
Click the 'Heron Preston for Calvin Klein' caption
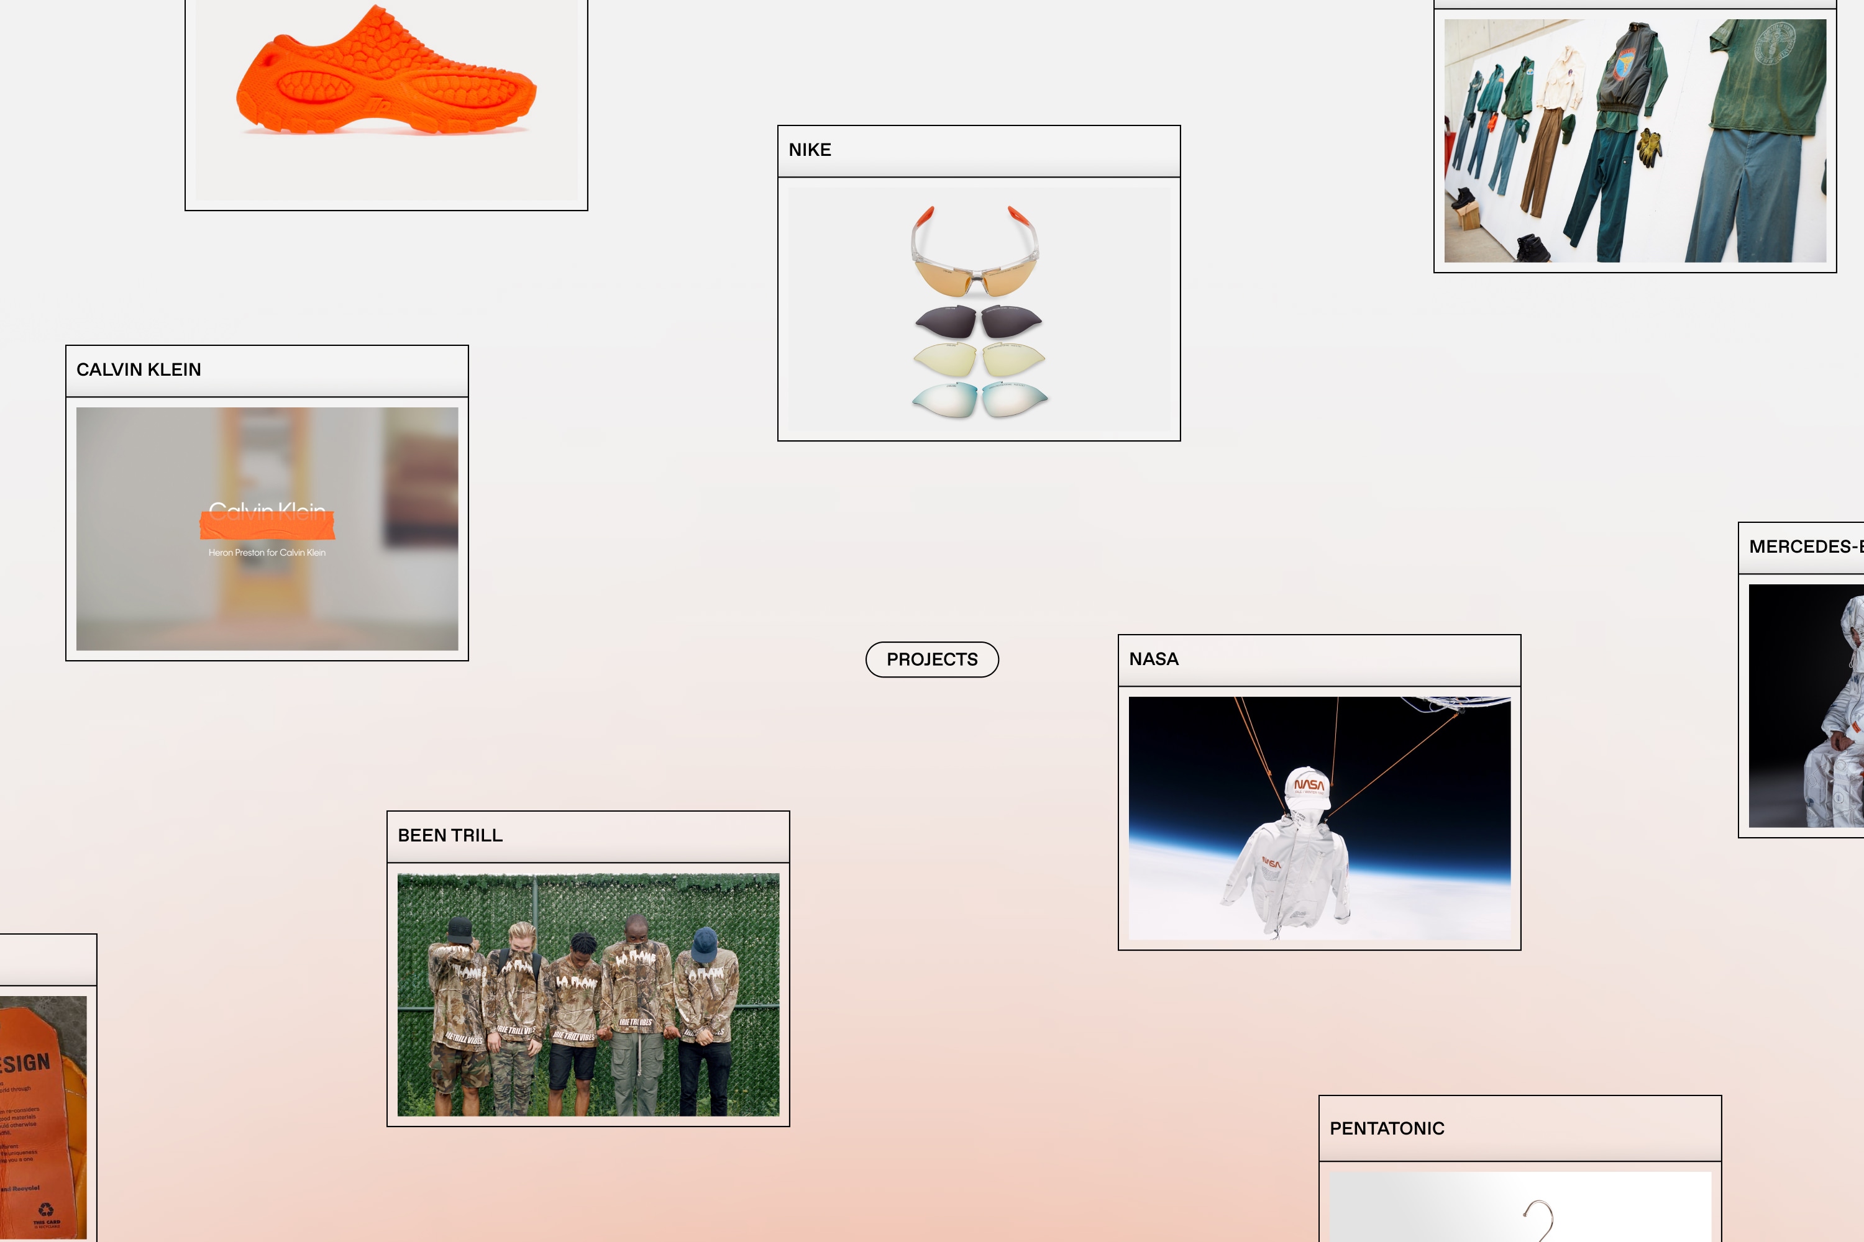pyautogui.click(x=267, y=553)
